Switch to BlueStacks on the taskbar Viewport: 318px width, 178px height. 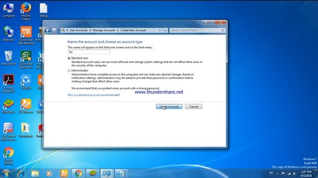click(93, 174)
